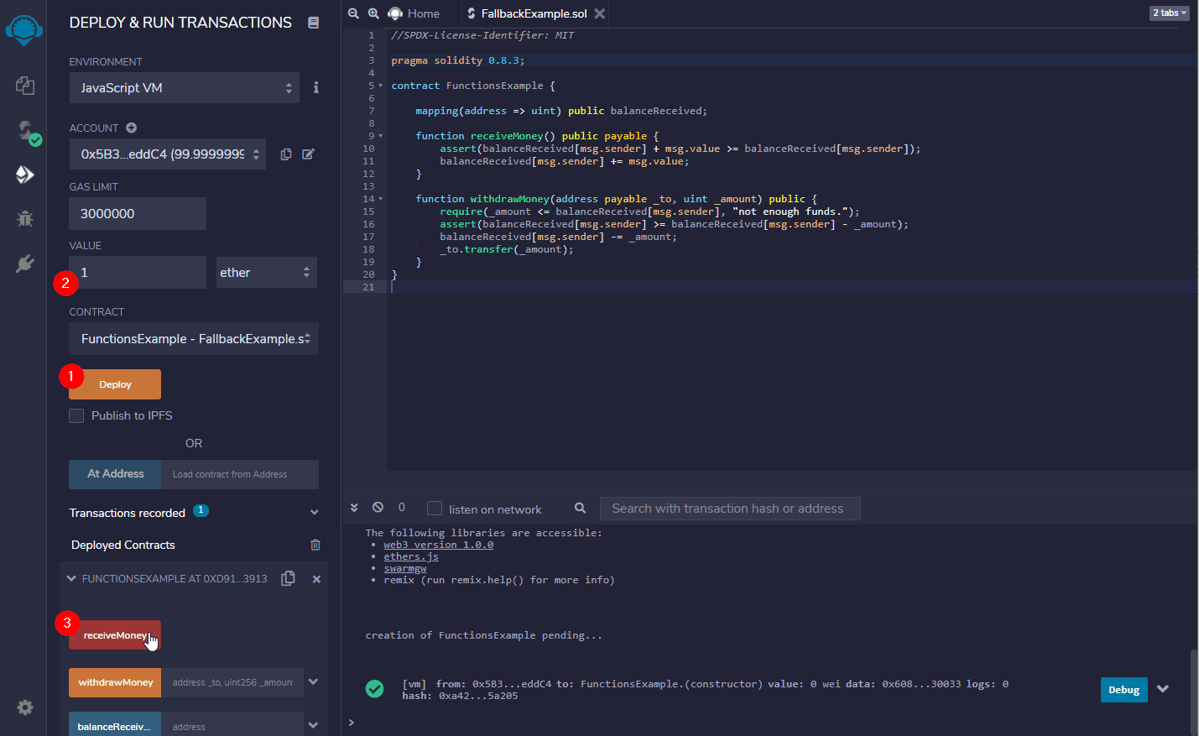Click balanceReceived address input field
Image resolution: width=1199 pixels, height=736 pixels.
[232, 725]
